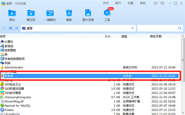Select the 网络 network icon
Image resolution: width=185 pixels, height=115 pixels.
[2, 63]
